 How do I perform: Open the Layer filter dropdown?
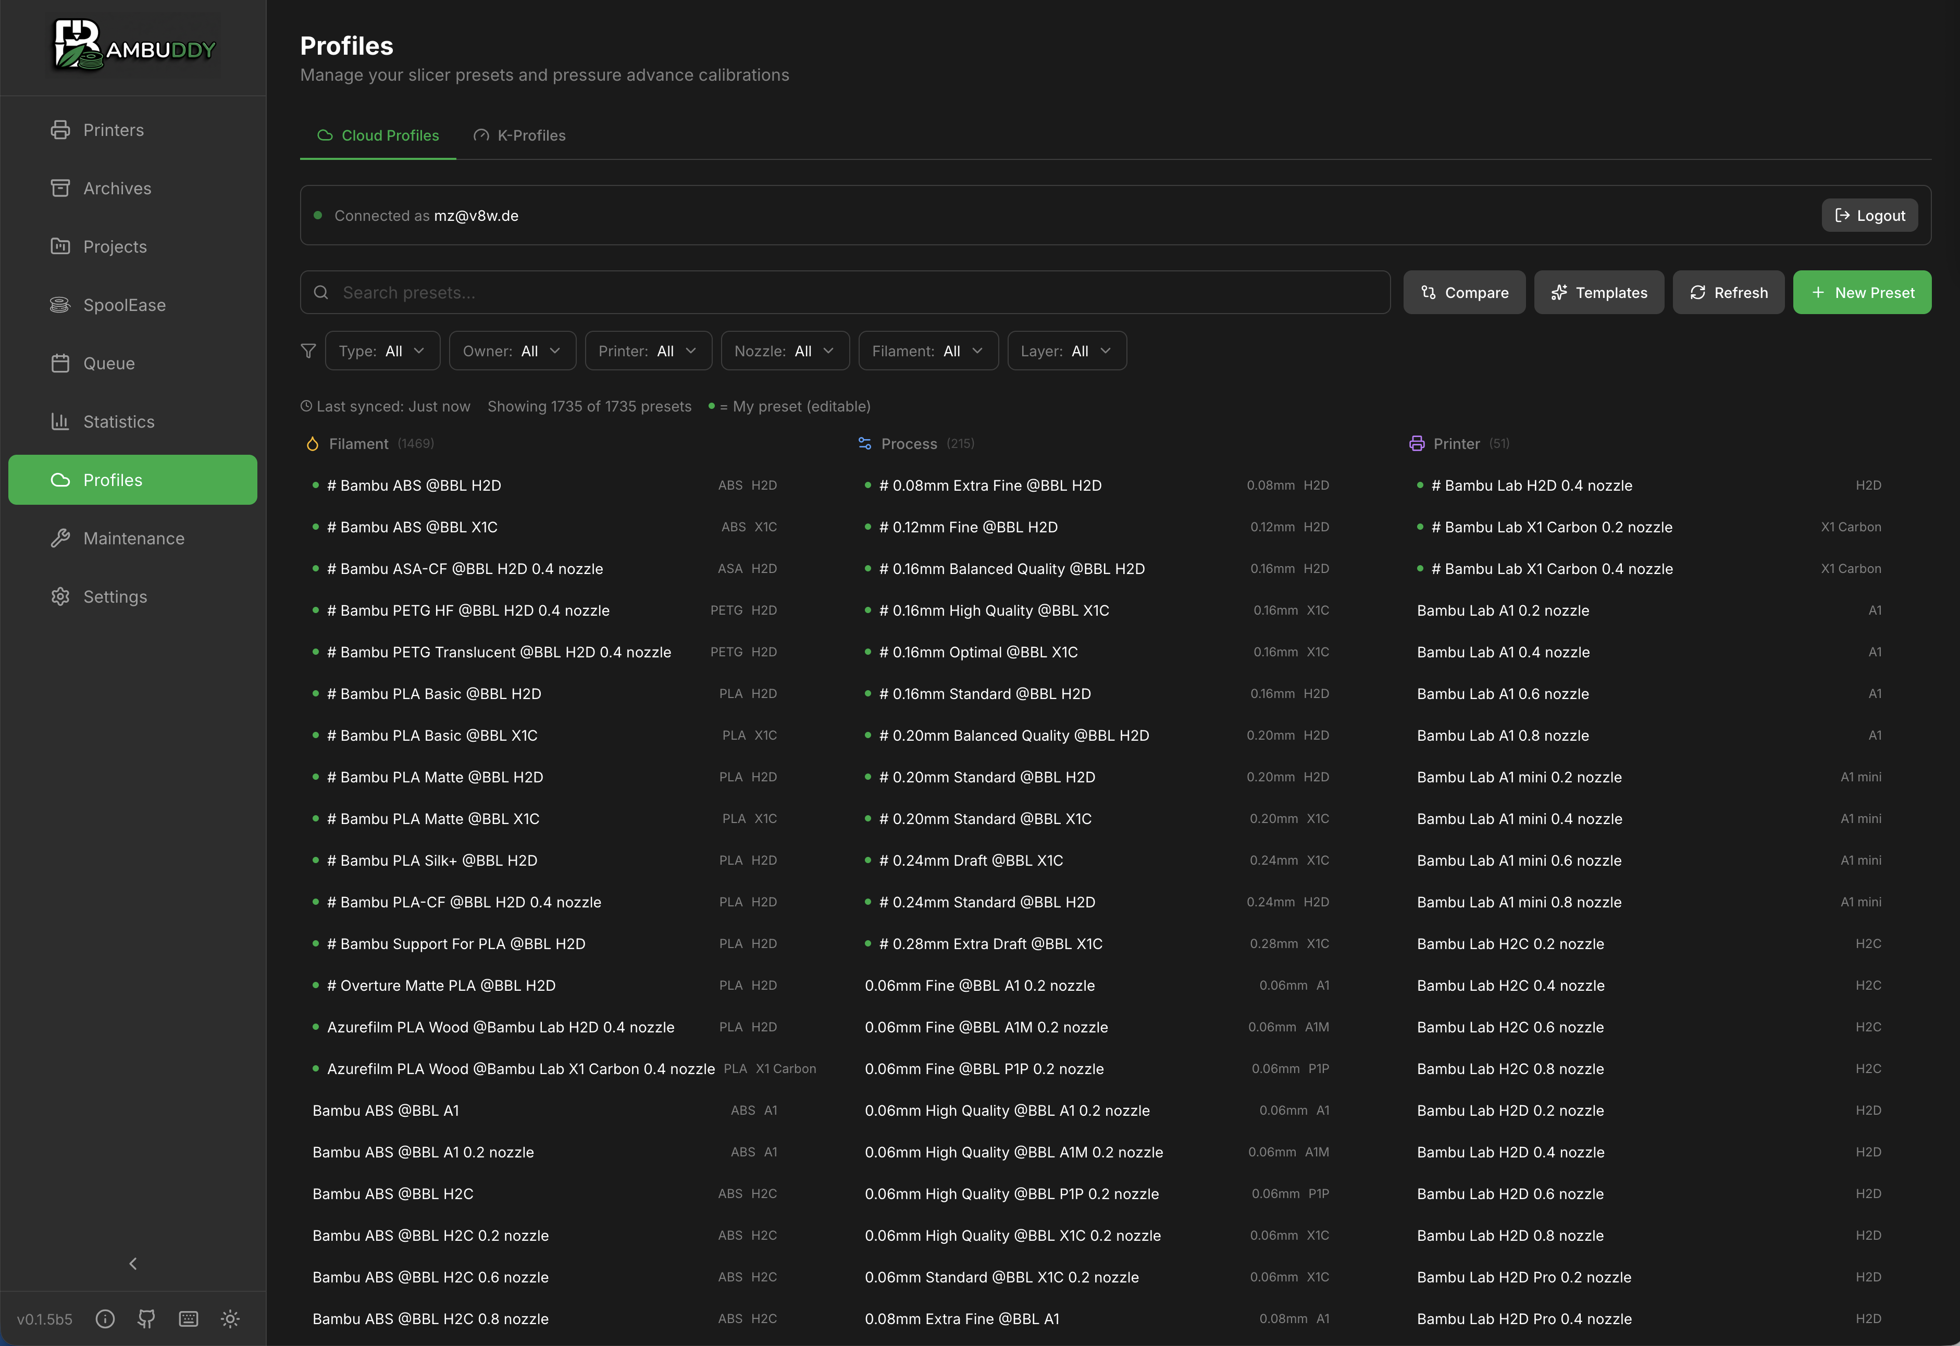pyautogui.click(x=1066, y=351)
